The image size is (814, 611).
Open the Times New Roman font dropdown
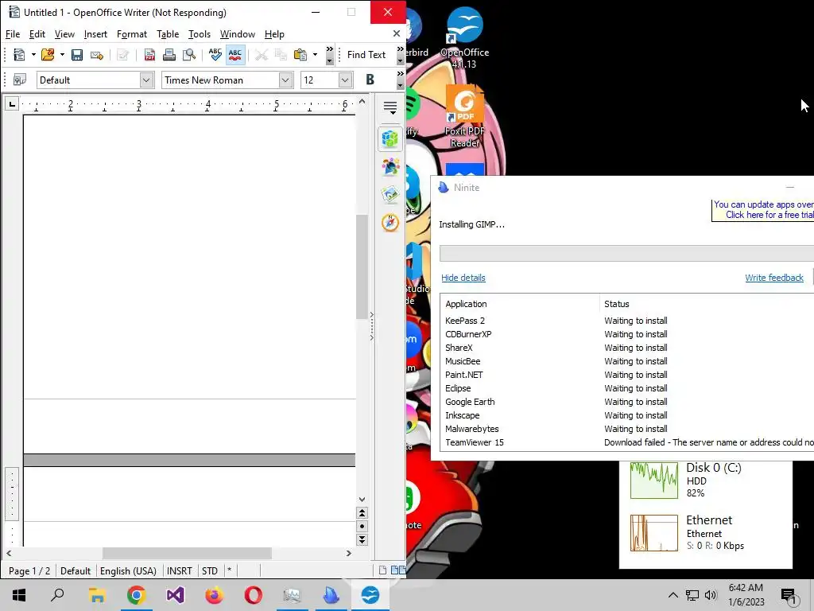coord(285,80)
